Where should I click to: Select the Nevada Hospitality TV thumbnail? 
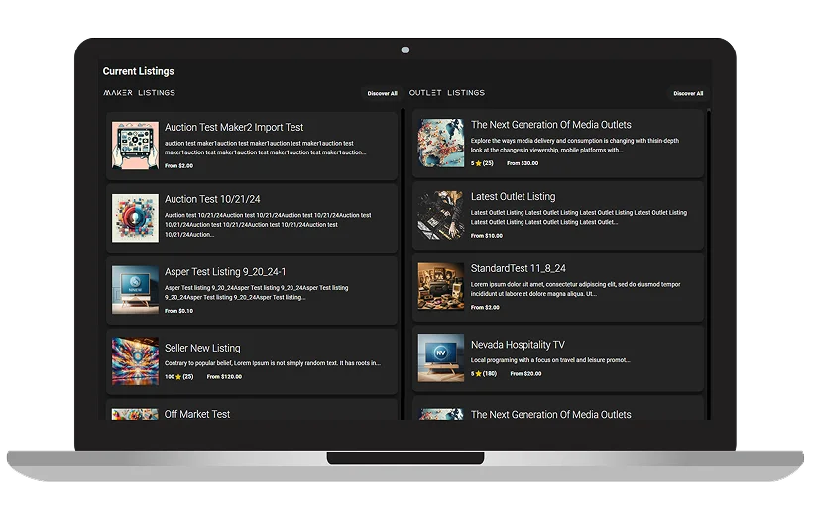(441, 358)
